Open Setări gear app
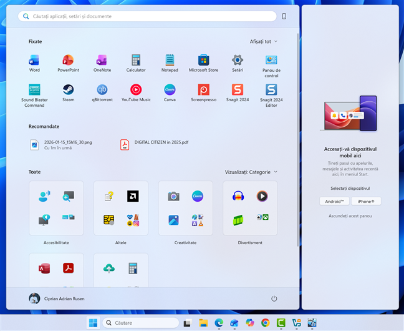The image size is (404, 331). (x=238, y=64)
